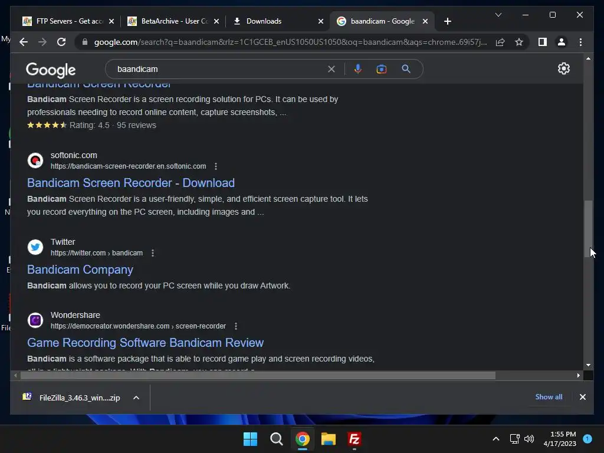Open Windows Start menu
Viewport: 604px width, 453px height.
coord(250,439)
